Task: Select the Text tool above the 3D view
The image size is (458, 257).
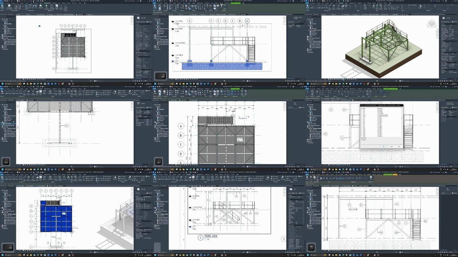Action: pyautogui.click(x=373, y=6)
